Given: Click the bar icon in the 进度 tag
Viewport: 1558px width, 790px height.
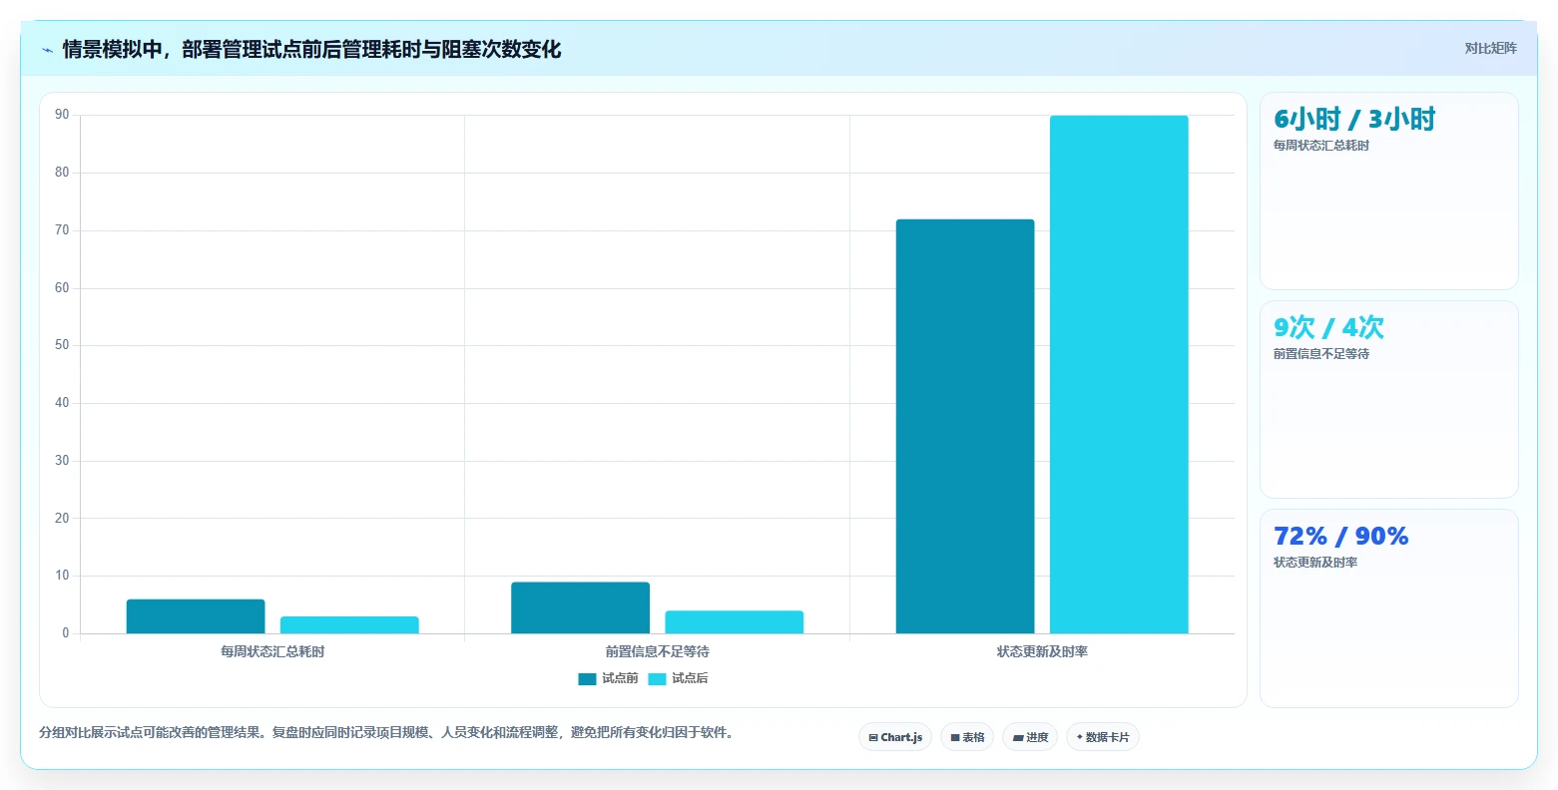Looking at the screenshot, I should [1018, 738].
